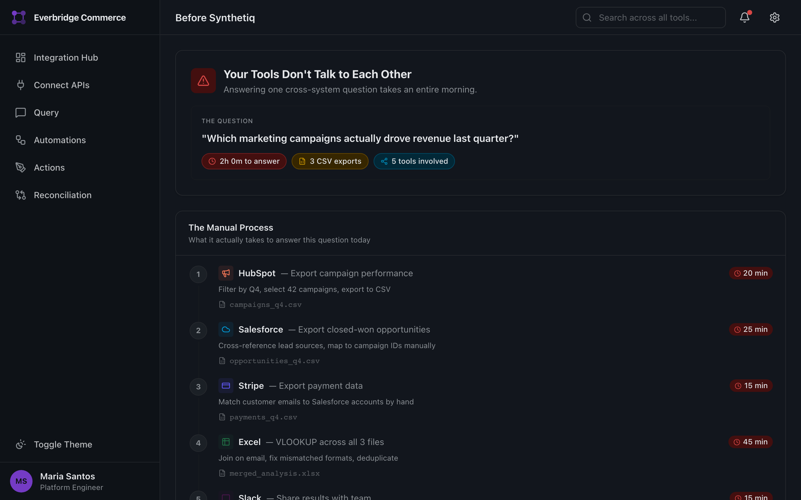Screen dimensions: 801x500
Task: Click the Query chat icon
Action: 21,112
